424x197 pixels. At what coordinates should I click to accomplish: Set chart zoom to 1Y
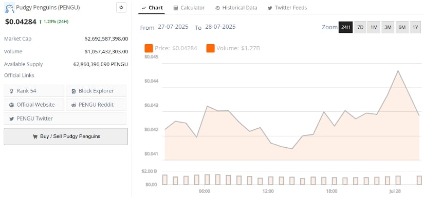click(x=415, y=27)
